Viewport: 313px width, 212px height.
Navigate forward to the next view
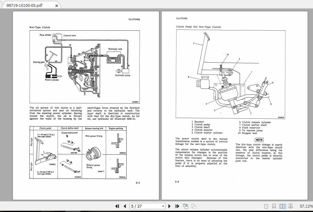[193, 206]
